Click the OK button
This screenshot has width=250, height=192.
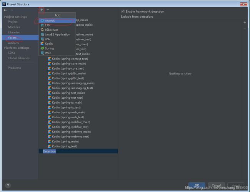(x=197, y=185)
